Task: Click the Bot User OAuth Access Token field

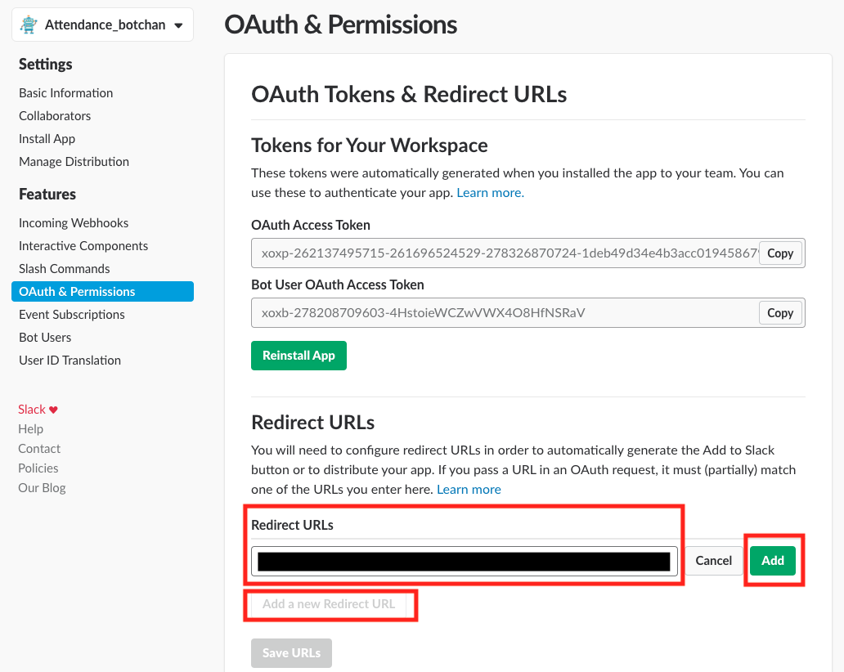Action: tap(504, 313)
